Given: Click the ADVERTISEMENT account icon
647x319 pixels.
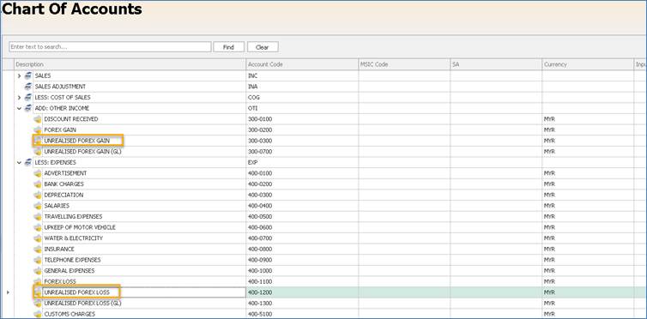Looking at the screenshot, I should 38,173.
